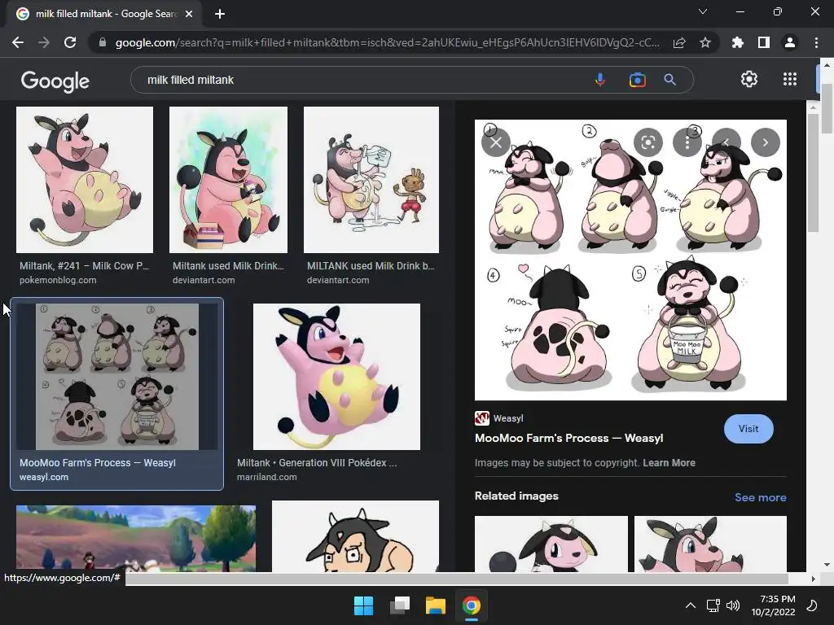834x625 pixels.
Task: Open the Chrome extensions puzzle icon
Action: 738,42
